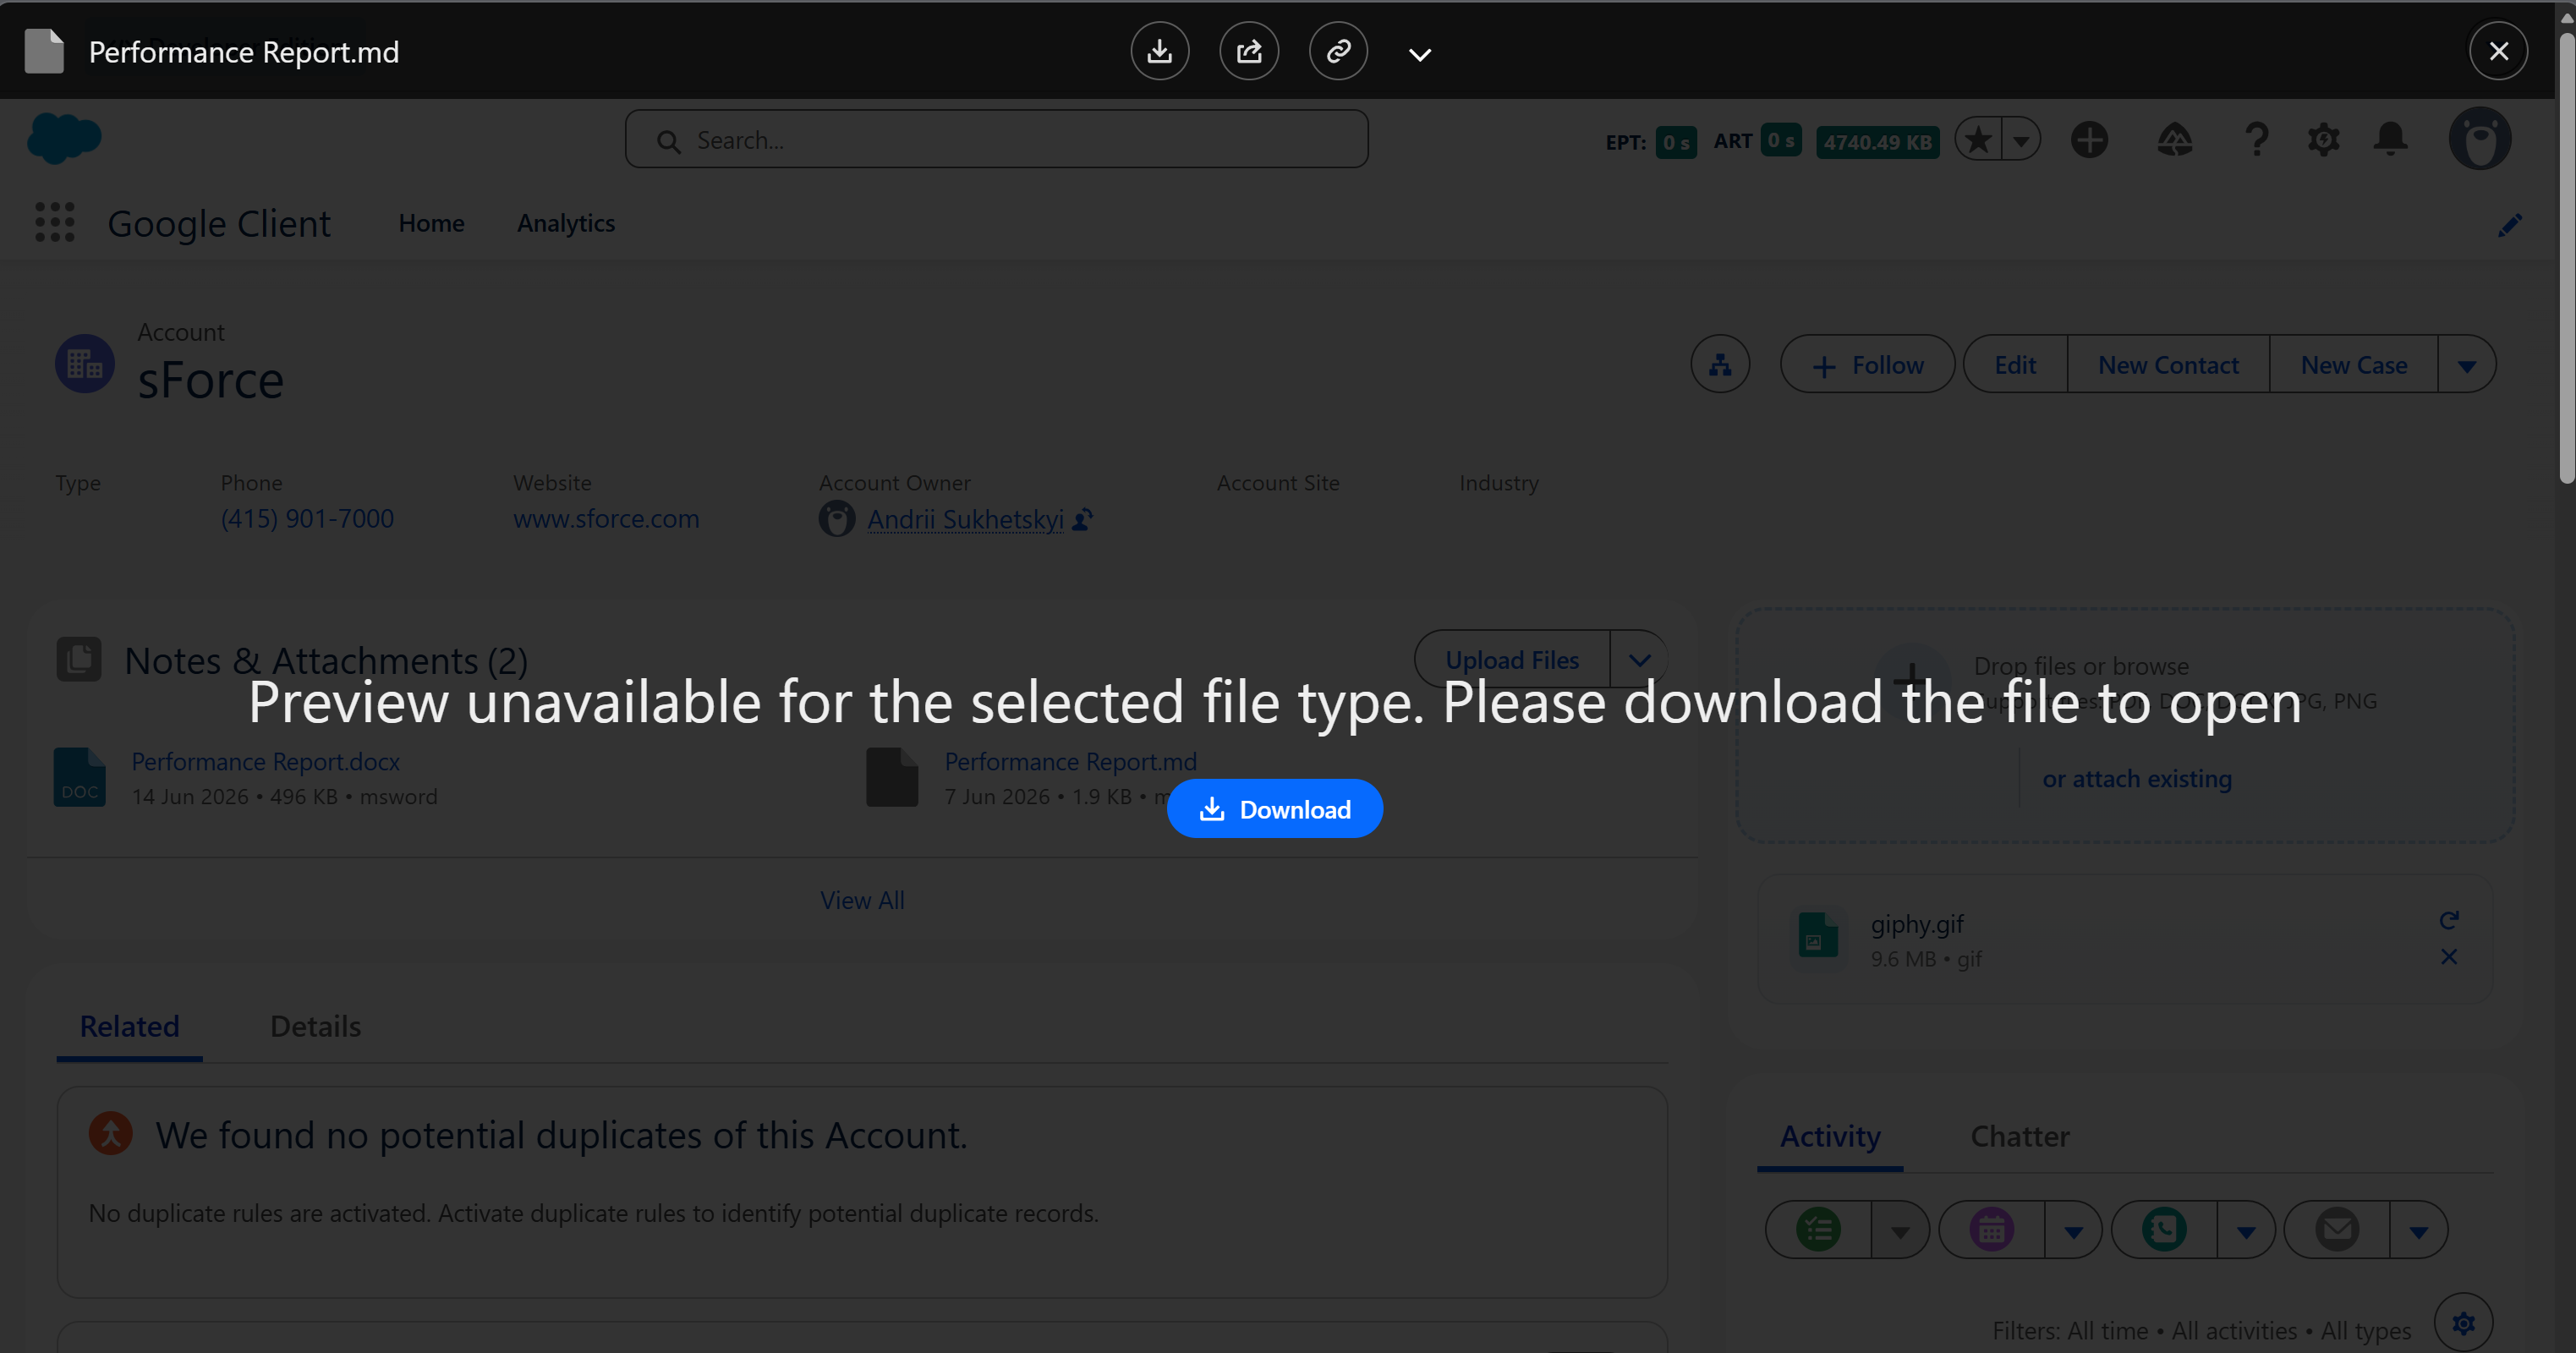Close the file preview overlay

point(2498,51)
